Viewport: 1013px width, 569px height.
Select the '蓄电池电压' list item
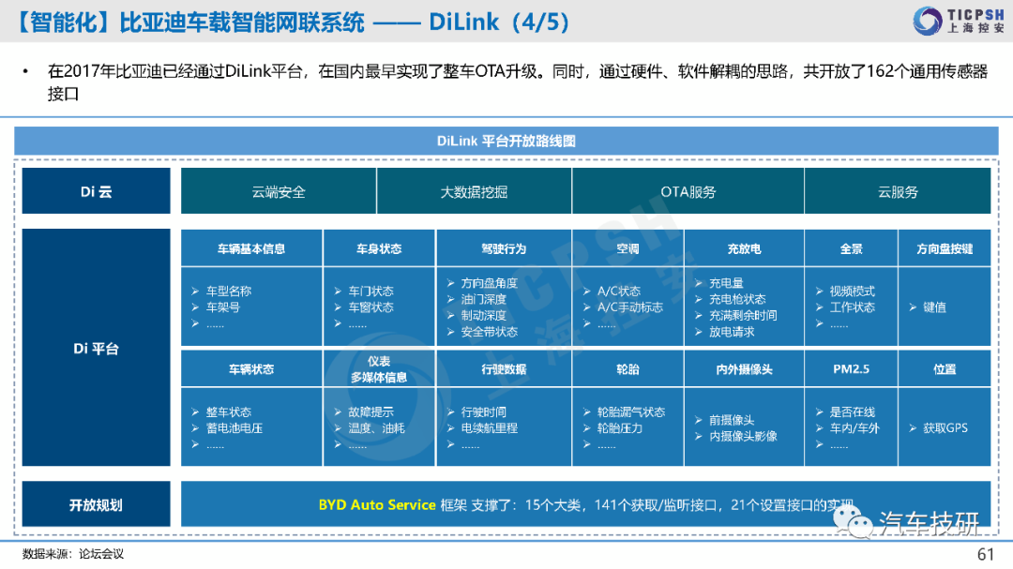(x=234, y=428)
